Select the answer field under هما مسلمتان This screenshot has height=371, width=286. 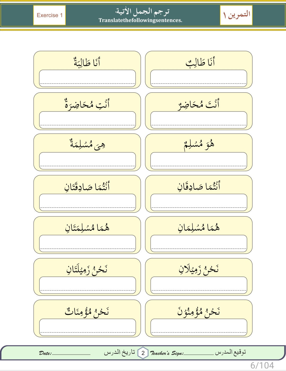pos(87,244)
